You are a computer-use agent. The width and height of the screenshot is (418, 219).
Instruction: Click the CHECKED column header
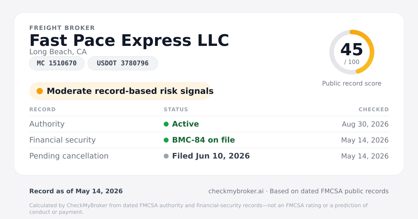(374, 109)
